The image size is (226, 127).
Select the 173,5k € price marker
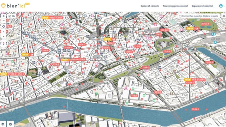(190, 83)
